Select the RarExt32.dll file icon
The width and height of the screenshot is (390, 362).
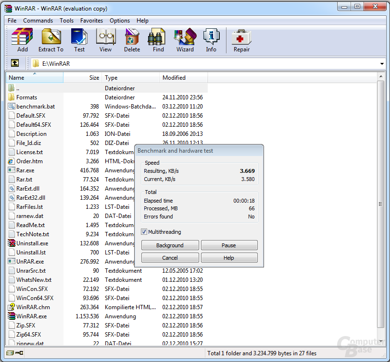[12, 198]
